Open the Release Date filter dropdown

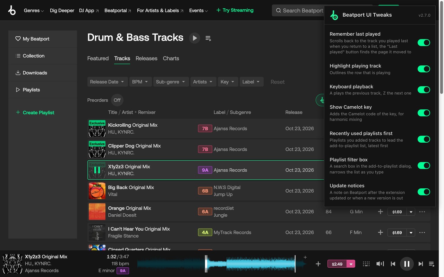point(108,82)
